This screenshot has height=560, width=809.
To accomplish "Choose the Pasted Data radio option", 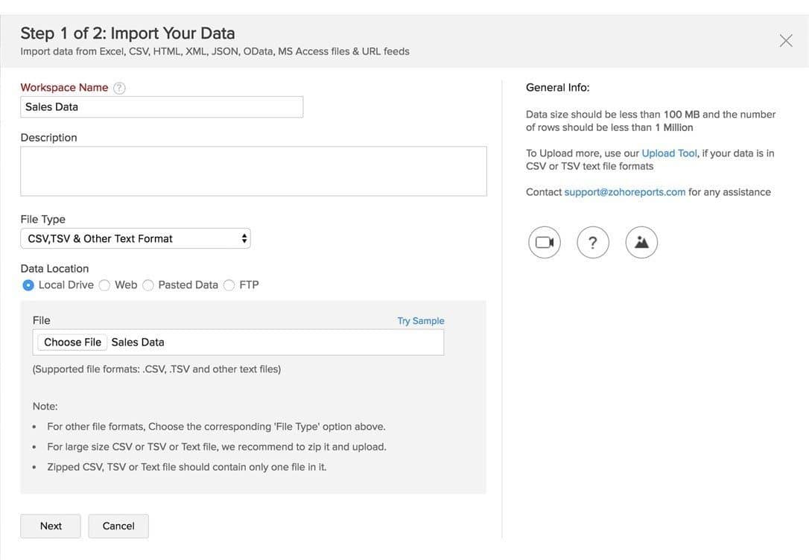I will [x=148, y=285].
